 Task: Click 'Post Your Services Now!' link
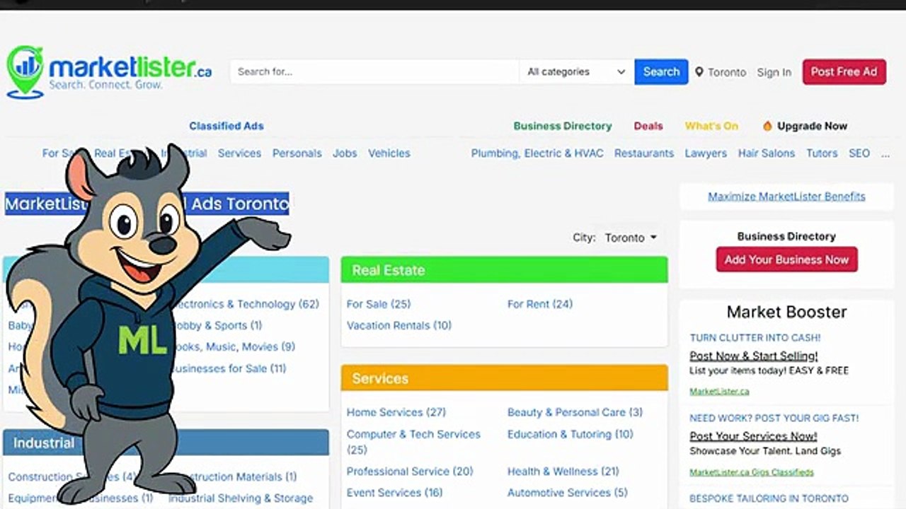(753, 436)
